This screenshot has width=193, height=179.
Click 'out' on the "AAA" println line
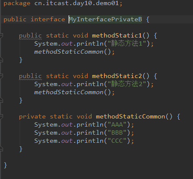pyautogui.click(x=67, y=125)
